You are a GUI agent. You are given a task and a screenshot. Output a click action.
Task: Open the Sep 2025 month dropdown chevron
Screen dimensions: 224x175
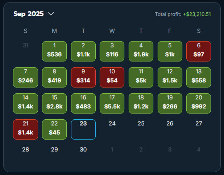click(51, 14)
